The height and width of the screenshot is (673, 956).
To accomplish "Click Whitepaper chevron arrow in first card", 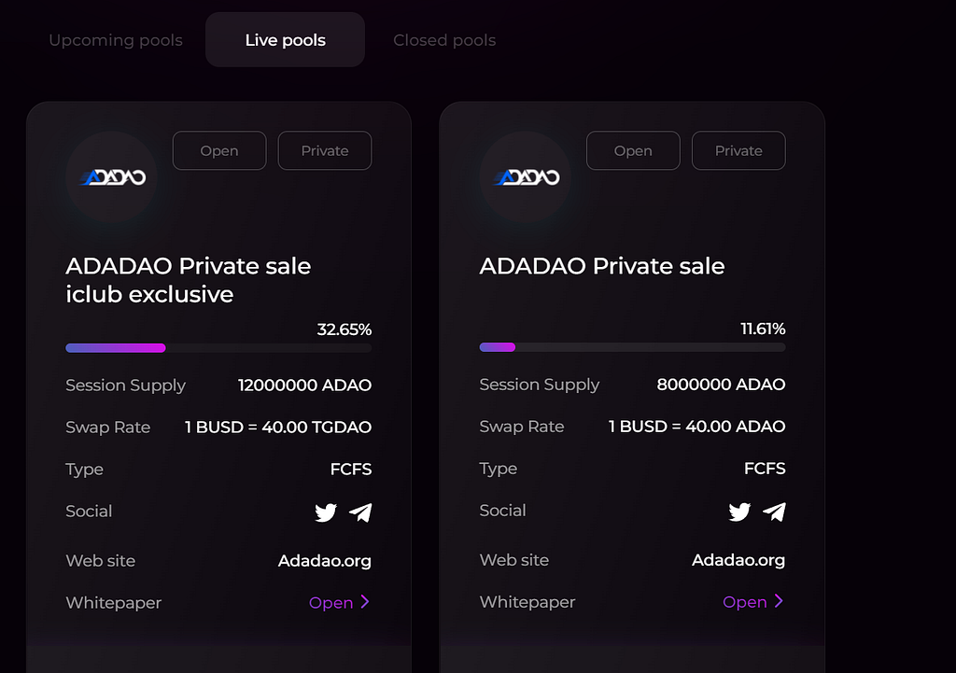I will [365, 602].
